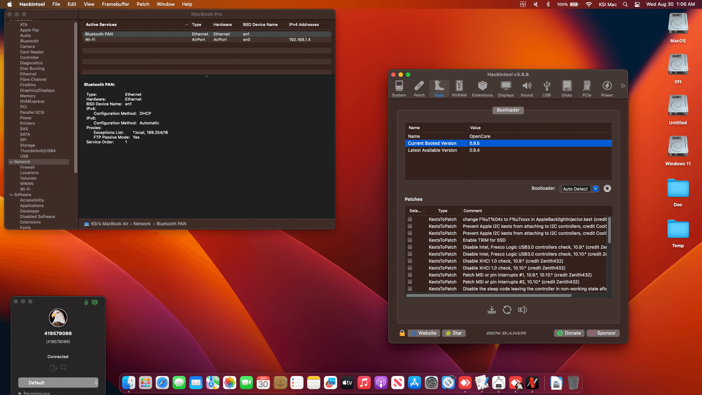
Task: Click the refresh icon below Patches
Action: 507,310
